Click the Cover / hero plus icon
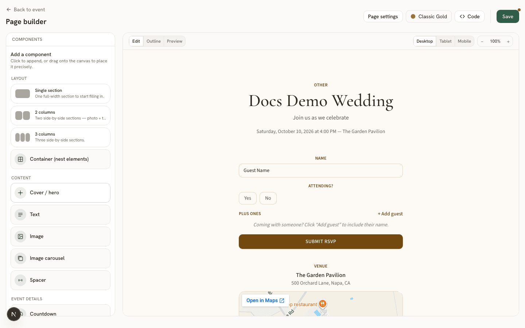Image resolution: width=525 pixels, height=328 pixels. [x=20, y=193]
